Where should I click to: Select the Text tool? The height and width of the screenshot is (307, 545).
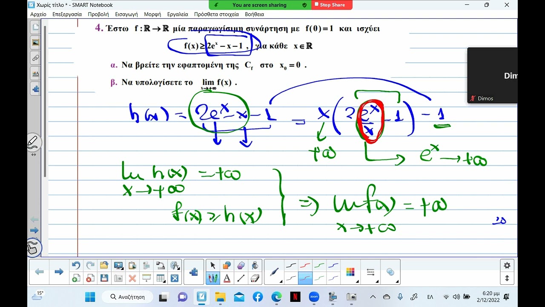coord(227,278)
